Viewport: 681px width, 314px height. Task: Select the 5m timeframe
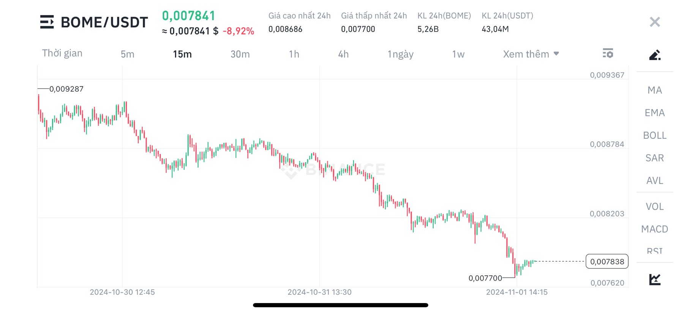128,54
